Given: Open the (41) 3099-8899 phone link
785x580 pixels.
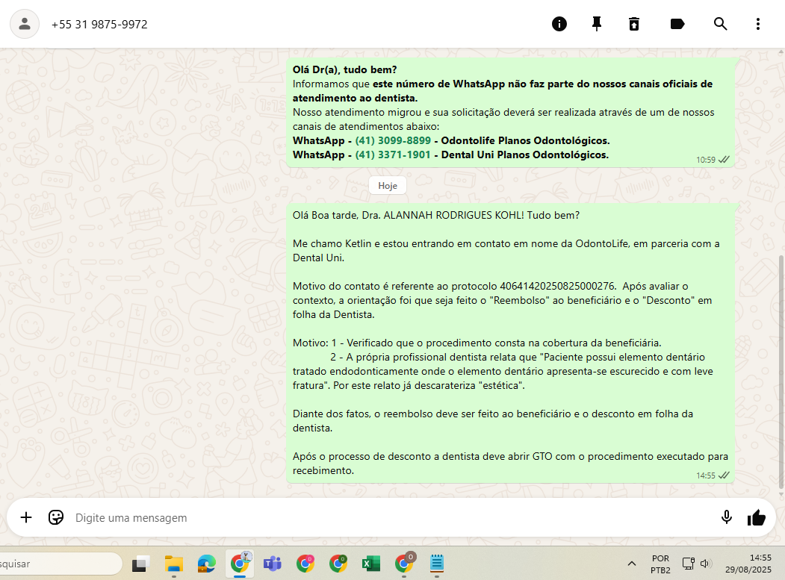Looking at the screenshot, I should [393, 140].
